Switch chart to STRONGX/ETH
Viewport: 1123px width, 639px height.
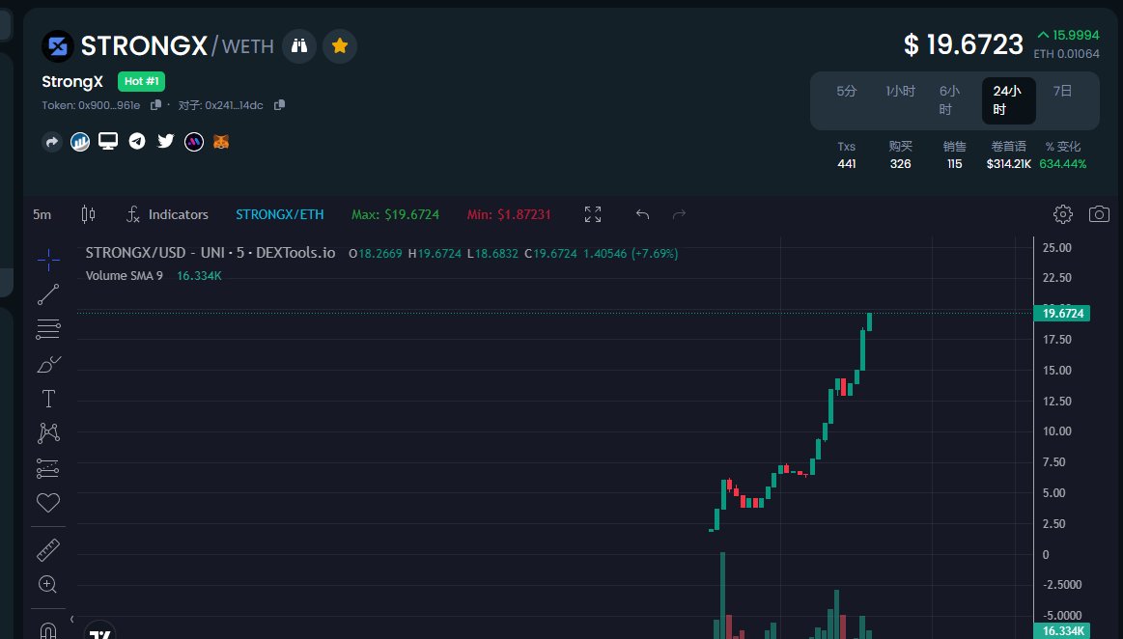[279, 214]
